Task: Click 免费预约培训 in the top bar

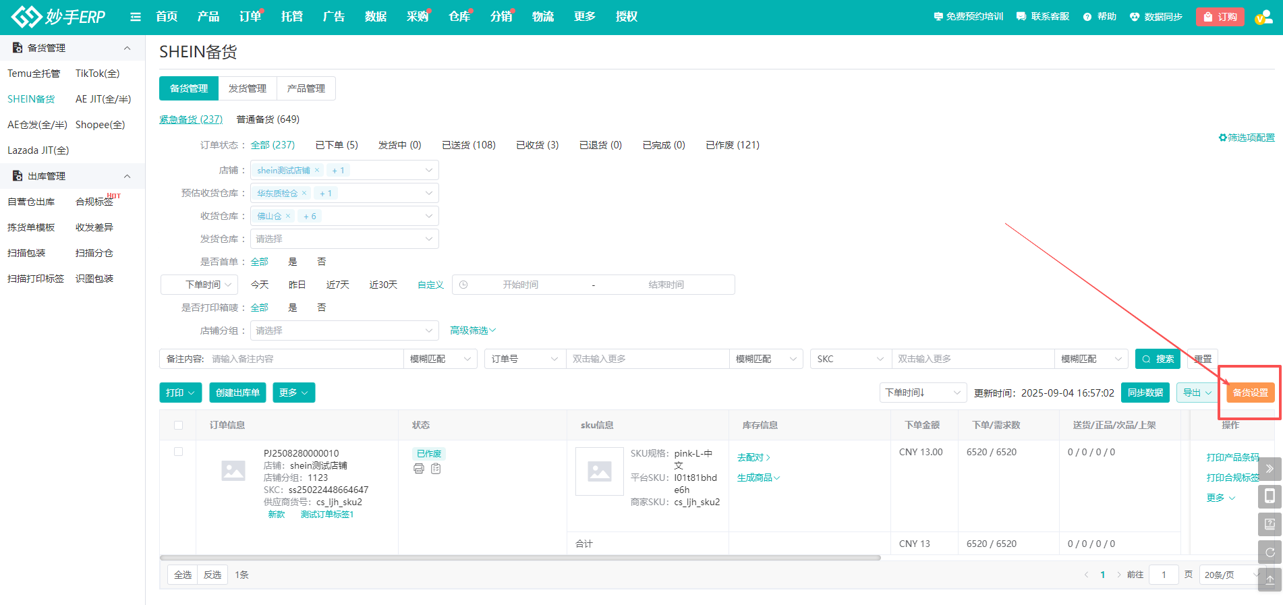Action: pyautogui.click(x=969, y=17)
